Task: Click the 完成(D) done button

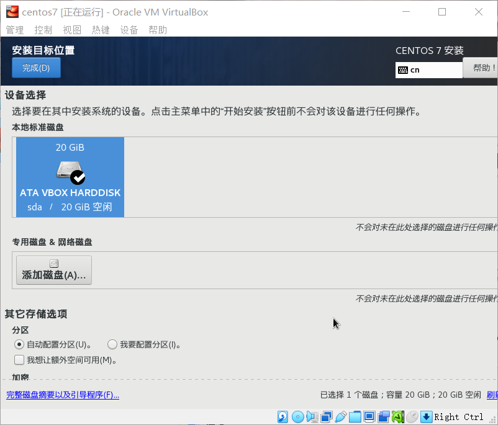Action: tap(36, 68)
